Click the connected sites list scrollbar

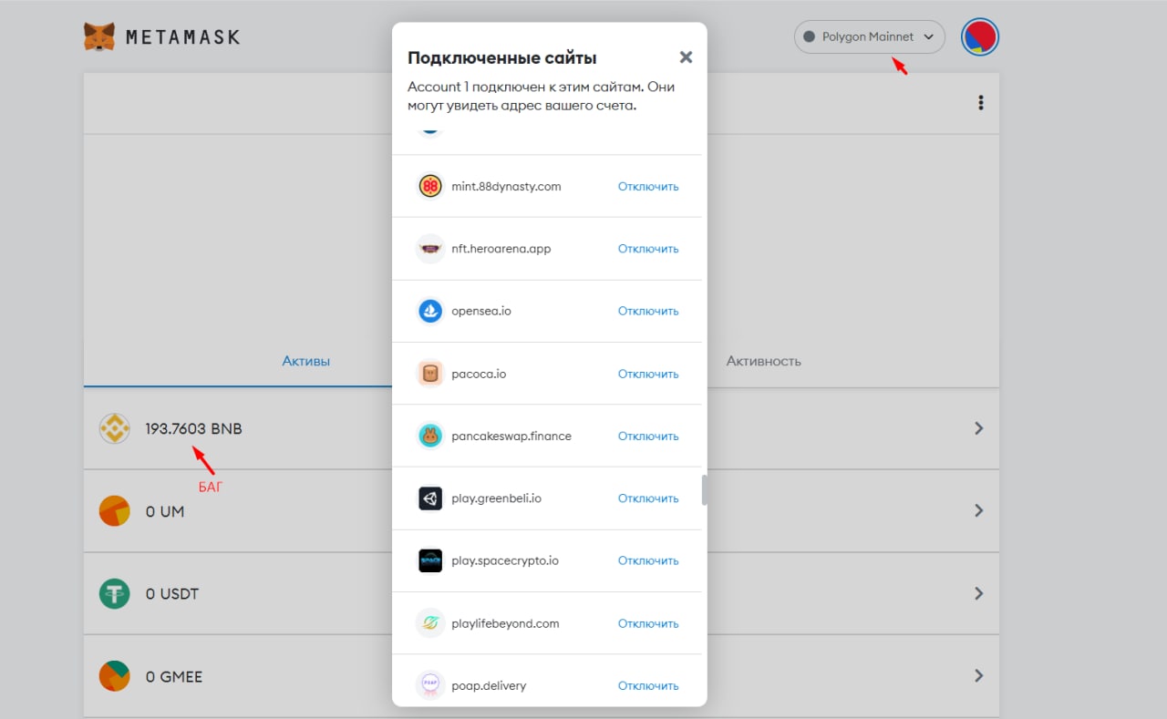click(704, 489)
